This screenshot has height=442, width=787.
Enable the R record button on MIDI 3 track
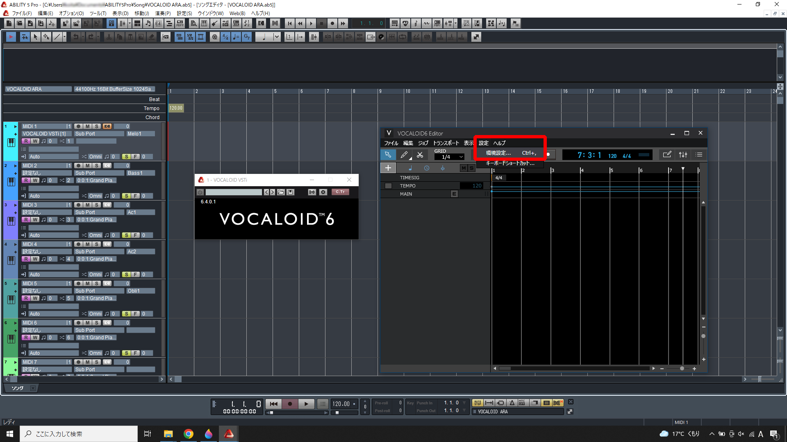coord(26,219)
